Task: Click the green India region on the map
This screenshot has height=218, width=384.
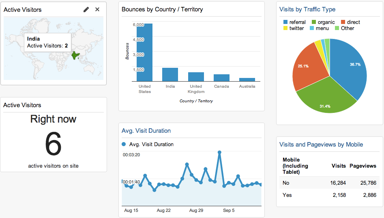Action: (x=75, y=56)
